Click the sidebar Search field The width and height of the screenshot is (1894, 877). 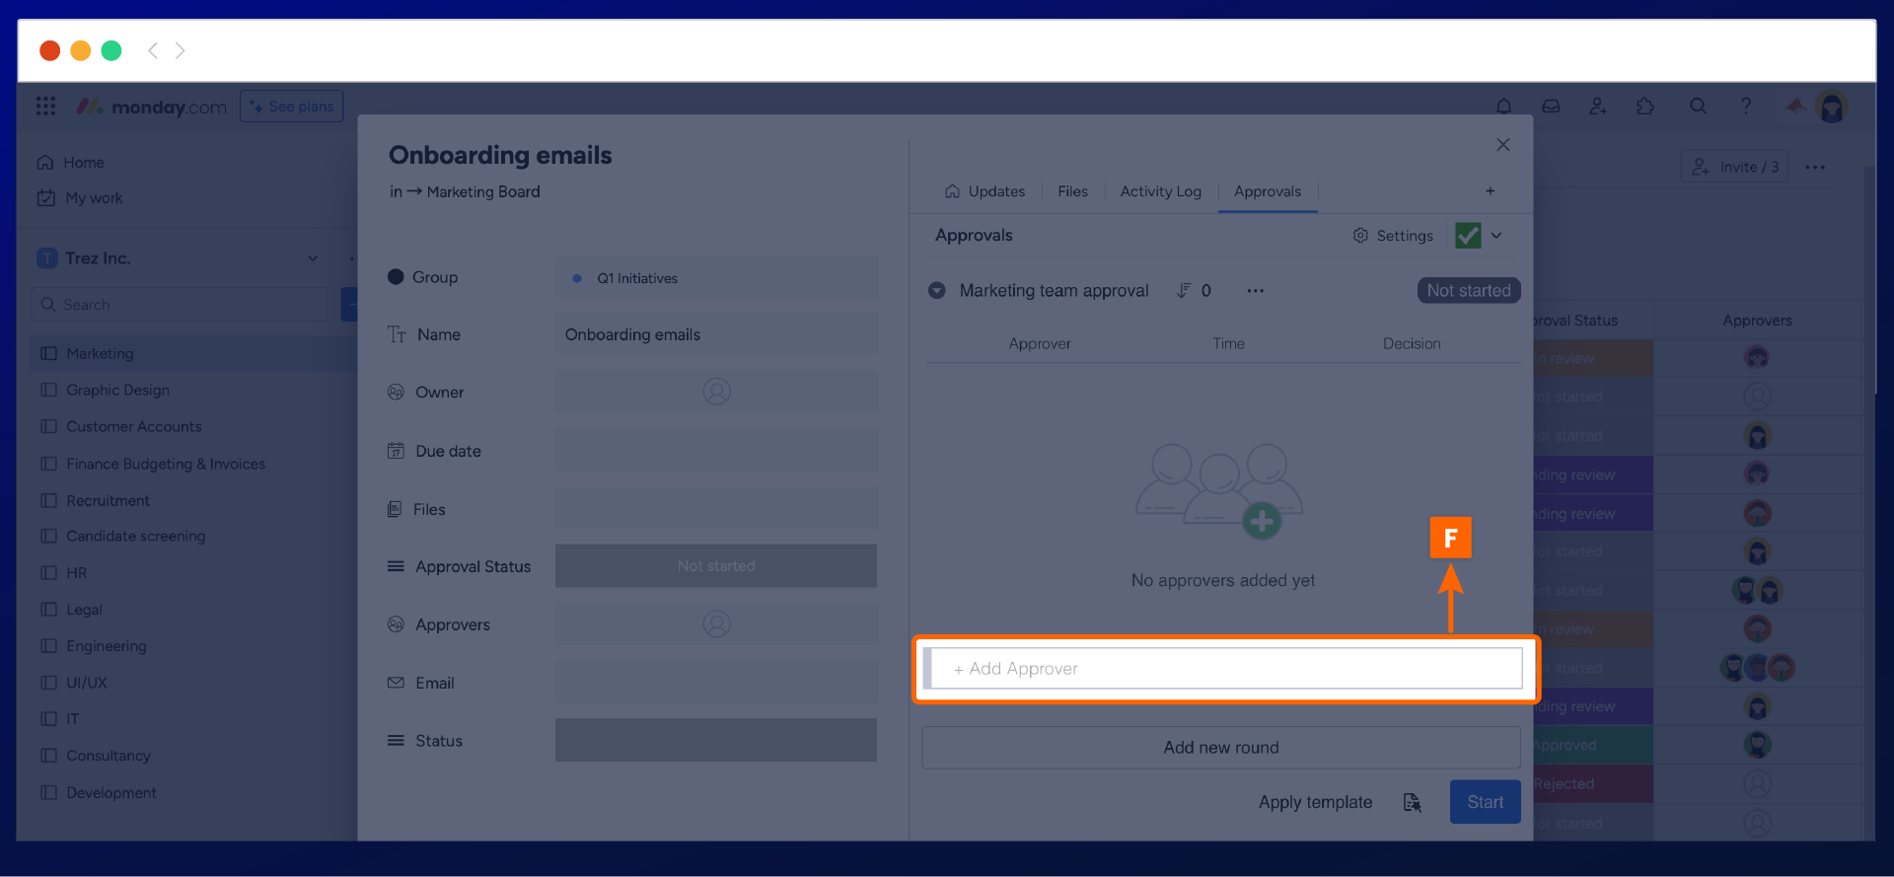180,305
